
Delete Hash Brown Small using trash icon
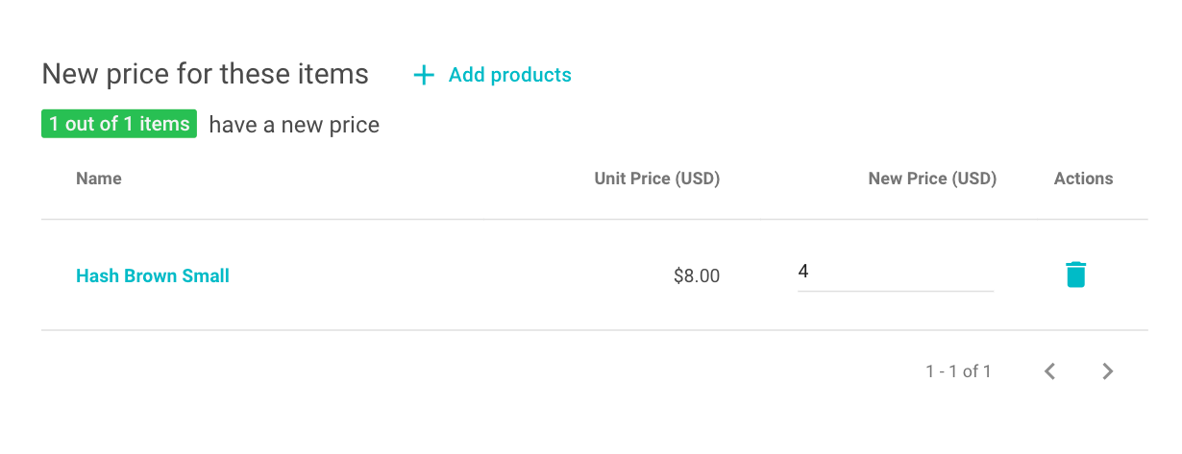pyautogui.click(x=1076, y=275)
